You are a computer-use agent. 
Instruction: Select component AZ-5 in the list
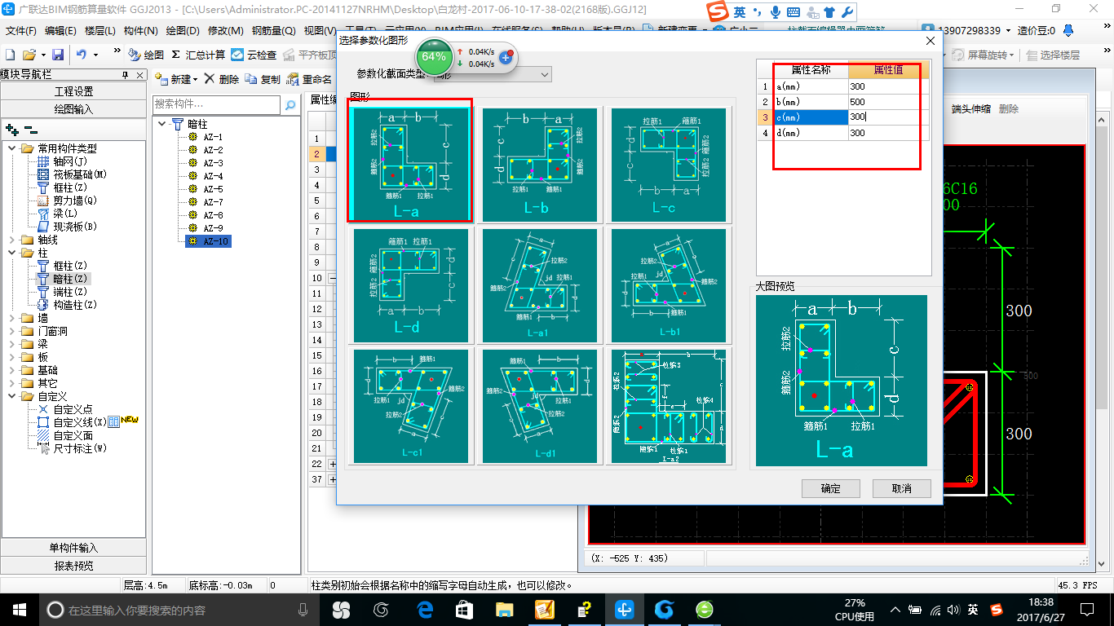coord(213,189)
